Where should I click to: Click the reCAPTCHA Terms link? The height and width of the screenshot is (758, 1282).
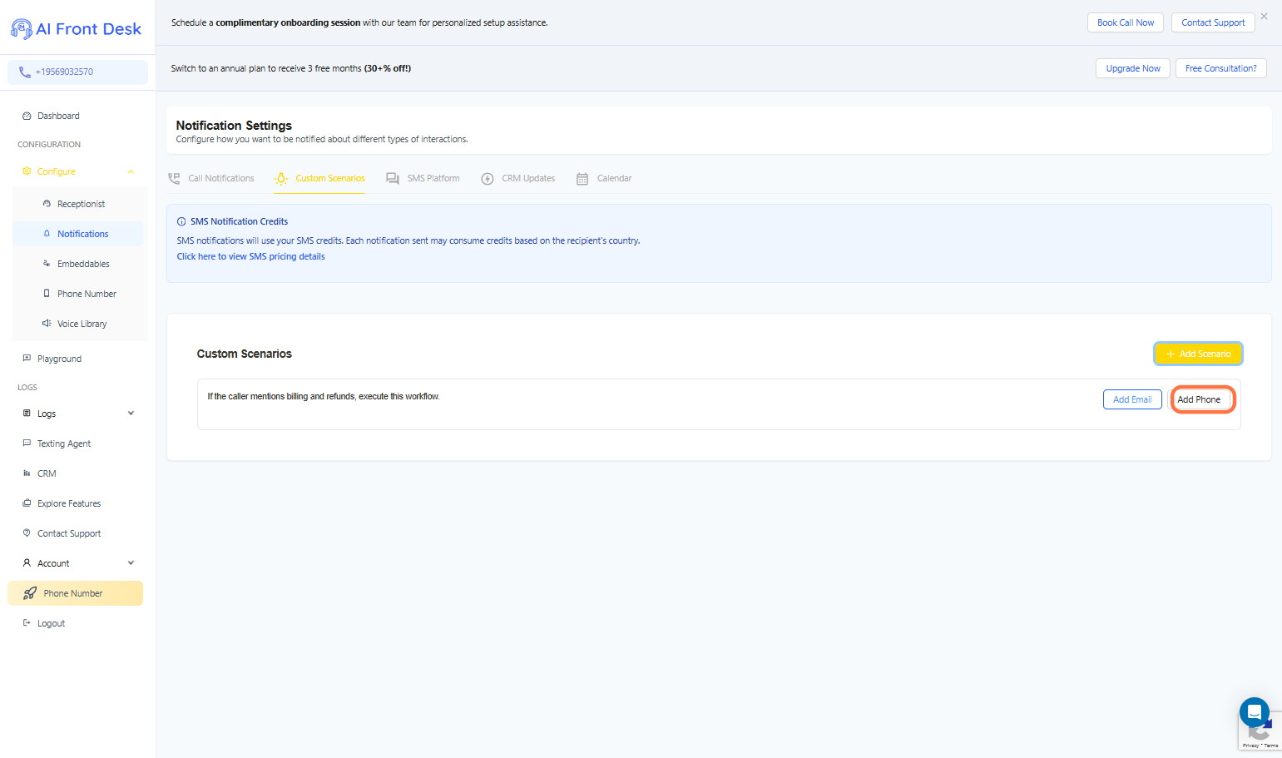coord(1271,746)
